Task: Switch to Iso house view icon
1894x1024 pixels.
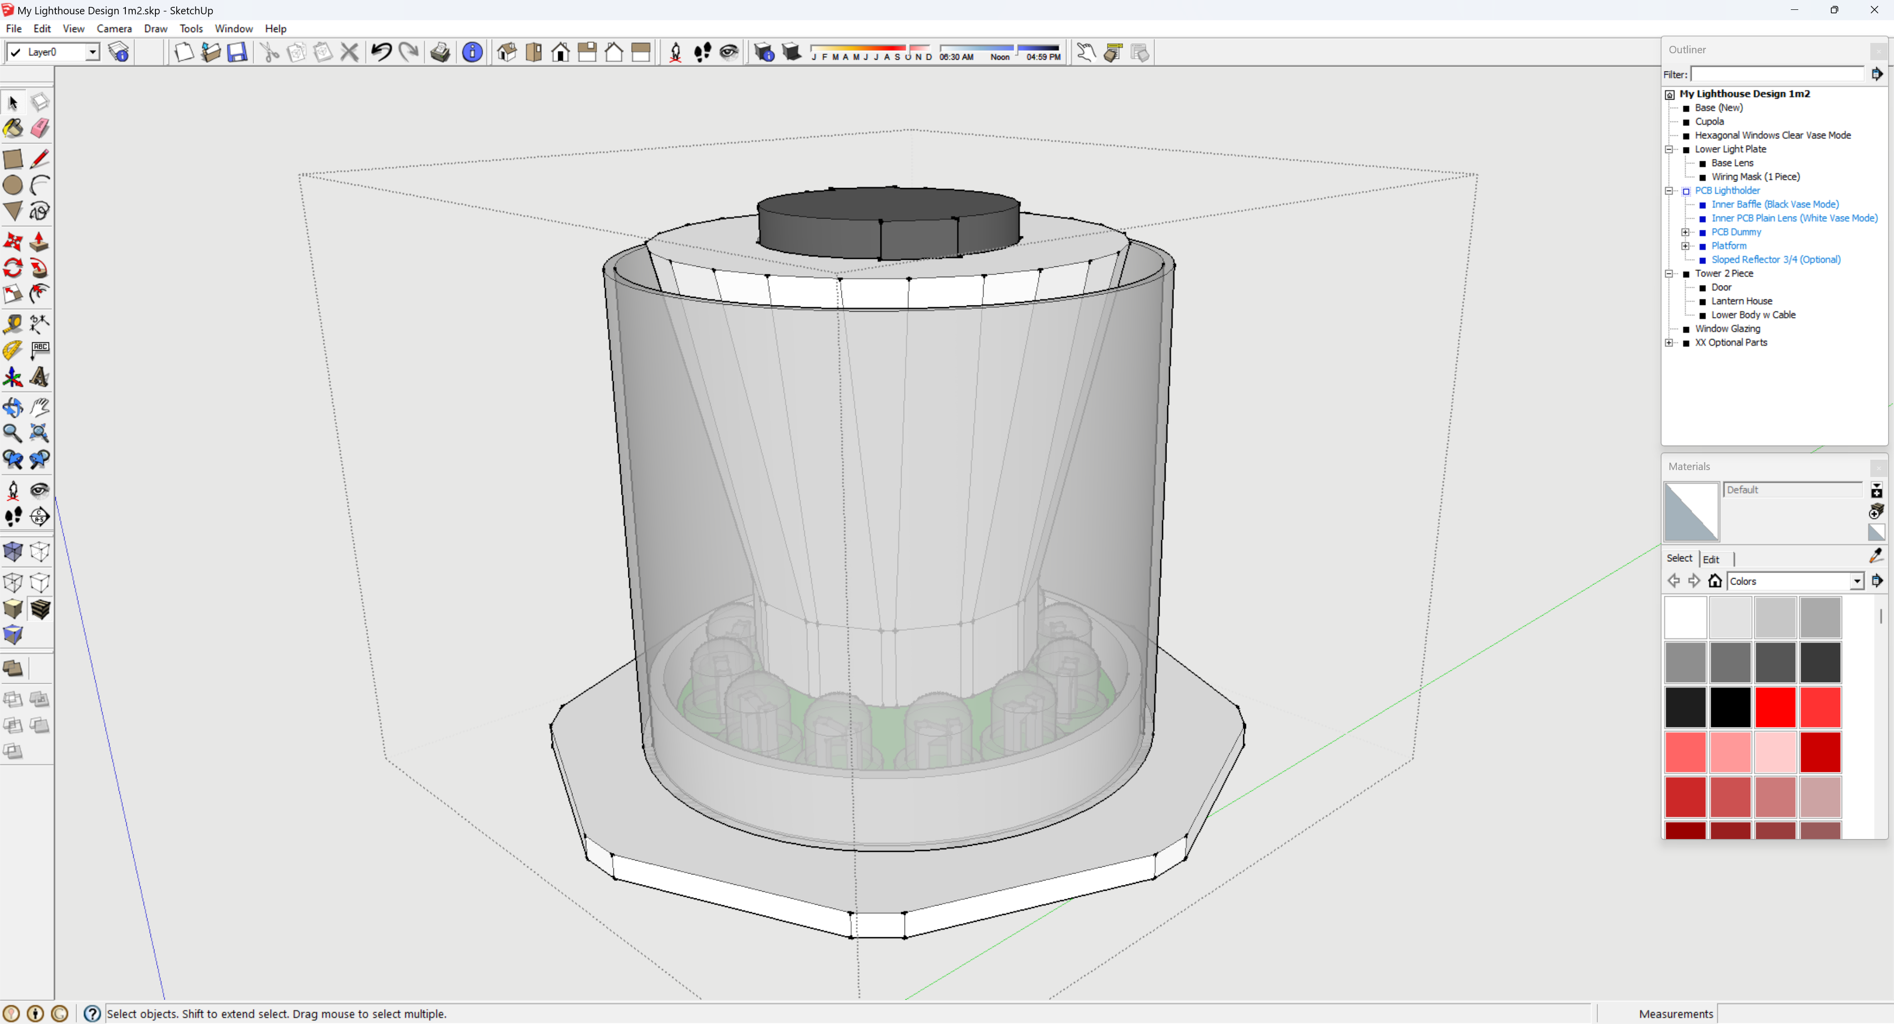Action: pos(507,52)
